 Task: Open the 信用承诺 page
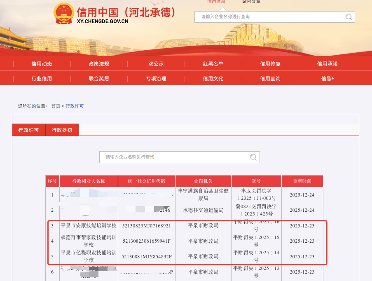tap(327, 64)
